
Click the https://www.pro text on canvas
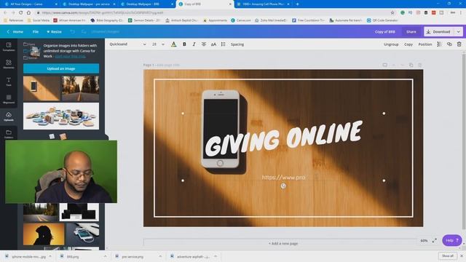[x=283, y=178]
